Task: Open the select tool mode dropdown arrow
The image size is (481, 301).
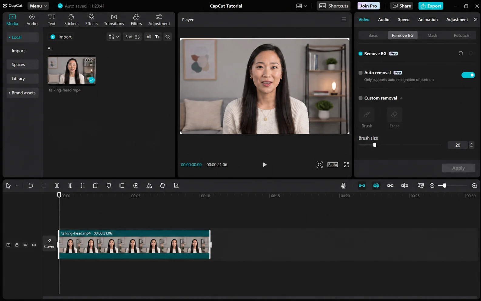Action: (17, 186)
